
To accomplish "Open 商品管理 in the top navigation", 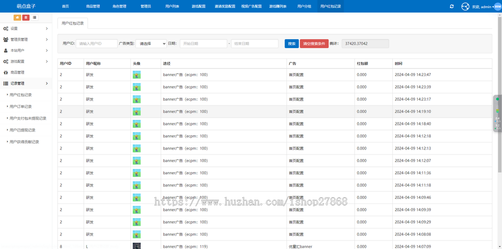I will click(x=93, y=6).
